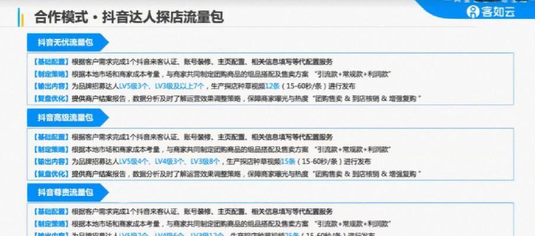The width and height of the screenshot is (535, 236).
Task: Select 团购售卖 & 到店核销 & 增强复购 in the 无忧 section
Action: click(x=367, y=99)
